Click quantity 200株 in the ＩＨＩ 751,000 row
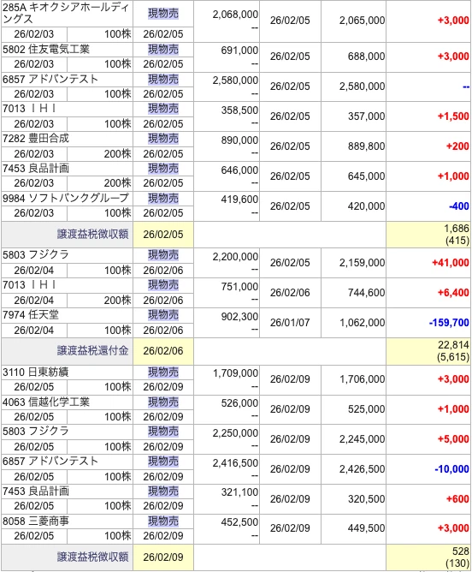This screenshot has height=572, width=472. point(117,301)
